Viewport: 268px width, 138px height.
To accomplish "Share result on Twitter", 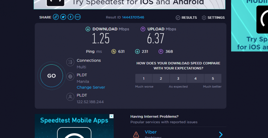I will [63, 17].
